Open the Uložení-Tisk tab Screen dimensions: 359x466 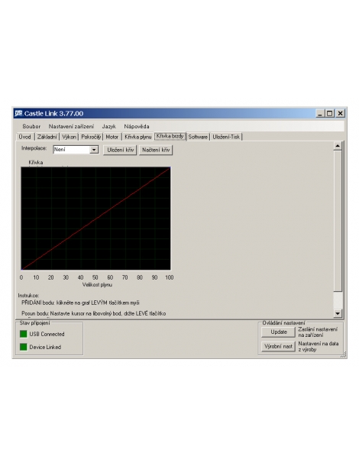point(226,137)
